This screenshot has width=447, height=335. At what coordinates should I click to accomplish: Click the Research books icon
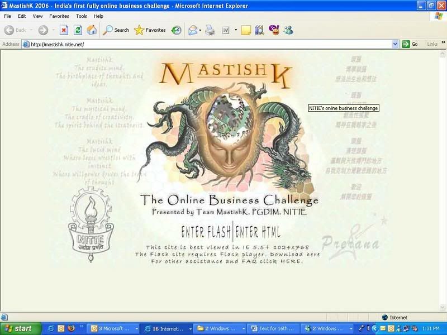coord(259,30)
